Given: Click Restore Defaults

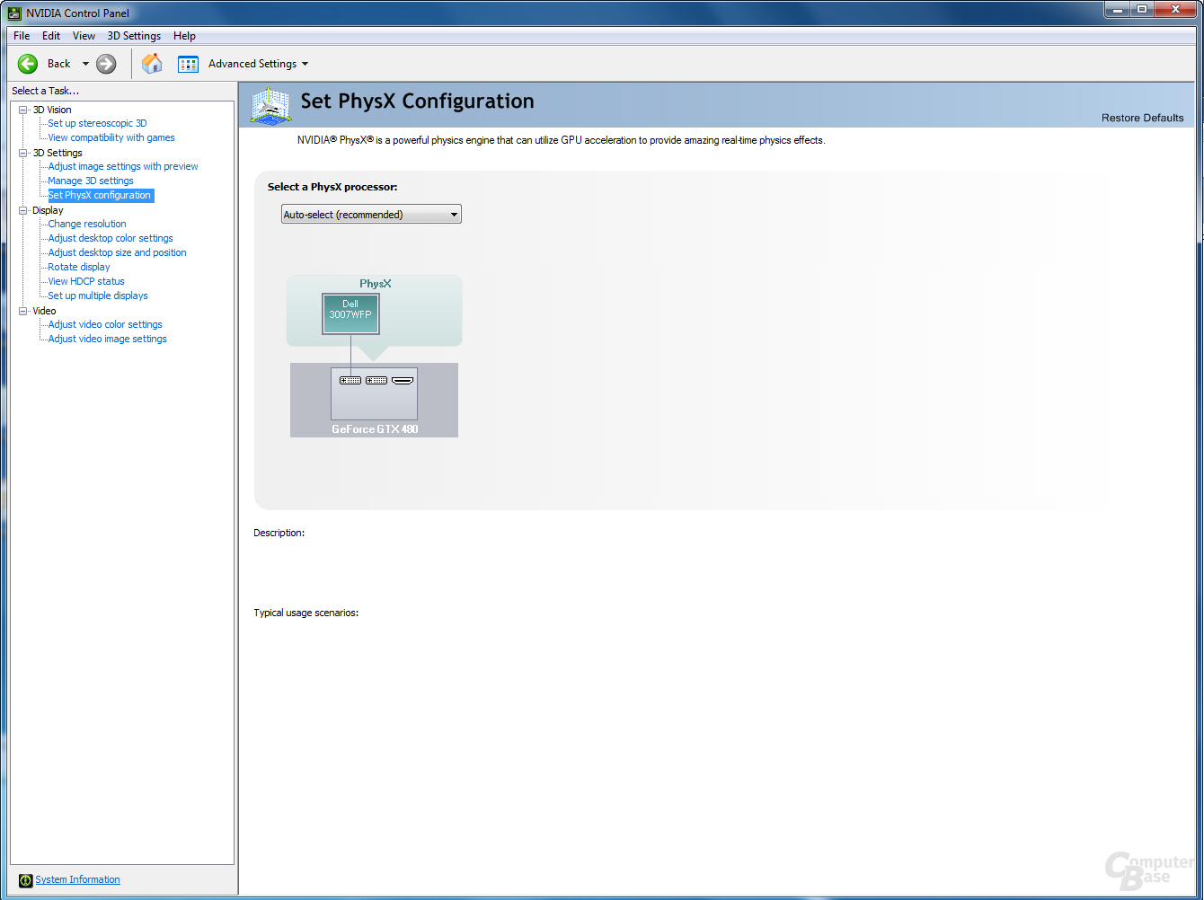Looking at the screenshot, I should tap(1142, 118).
